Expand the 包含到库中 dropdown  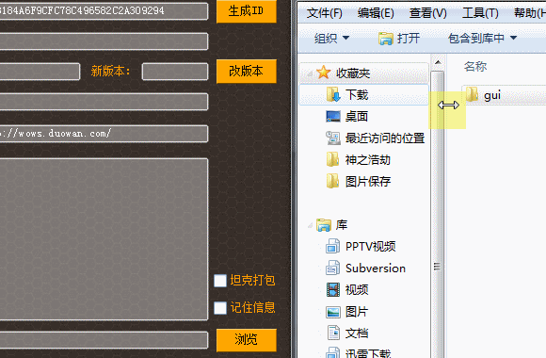pyautogui.click(x=482, y=38)
